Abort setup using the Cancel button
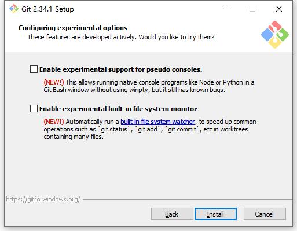The height and width of the screenshot is (231, 297). click(265, 214)
